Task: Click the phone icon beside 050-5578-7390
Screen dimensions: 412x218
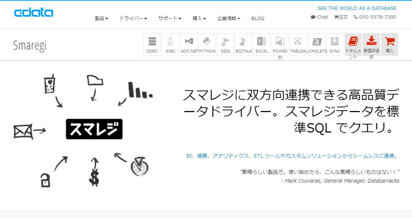Action: (x=355, y=17)
